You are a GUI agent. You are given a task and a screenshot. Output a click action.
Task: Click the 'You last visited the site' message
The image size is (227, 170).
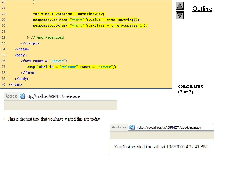[161, 147]
